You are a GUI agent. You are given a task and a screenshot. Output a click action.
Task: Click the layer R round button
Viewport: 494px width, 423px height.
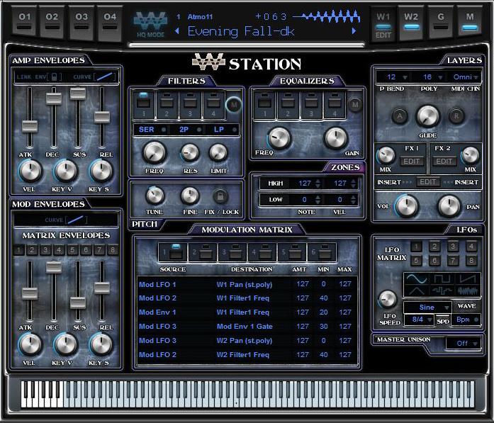click(x=456, y=116)
